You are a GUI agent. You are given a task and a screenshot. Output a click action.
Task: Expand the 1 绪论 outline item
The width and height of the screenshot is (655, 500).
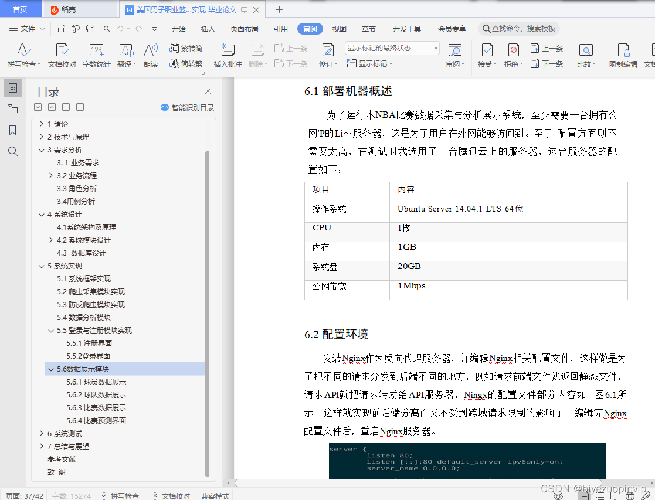click(x=42, y=124)
